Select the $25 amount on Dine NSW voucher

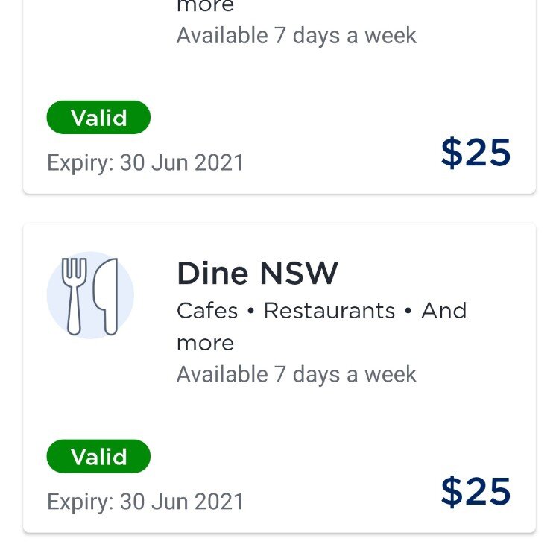[476, 491]
